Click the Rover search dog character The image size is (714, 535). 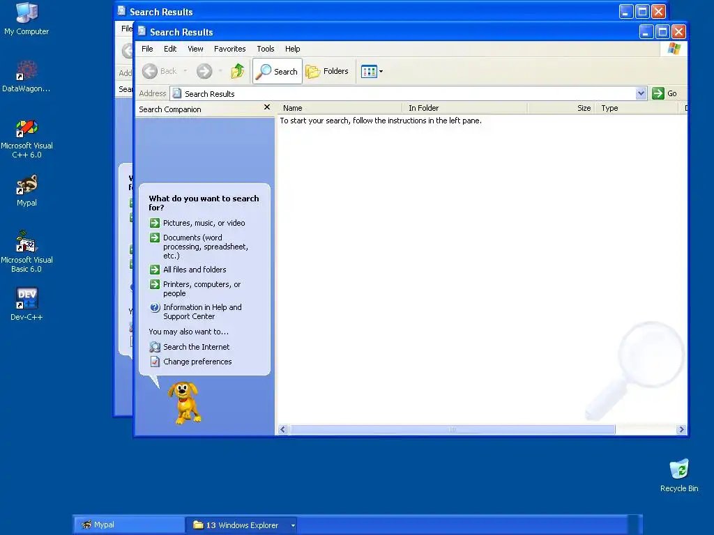point(184,403)
